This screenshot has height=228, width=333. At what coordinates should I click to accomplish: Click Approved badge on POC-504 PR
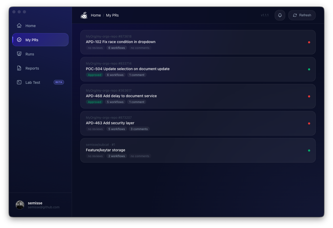pos(95,75)
